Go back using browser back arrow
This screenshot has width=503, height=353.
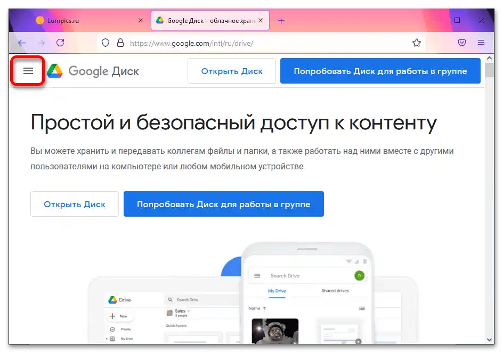point(22,43)
